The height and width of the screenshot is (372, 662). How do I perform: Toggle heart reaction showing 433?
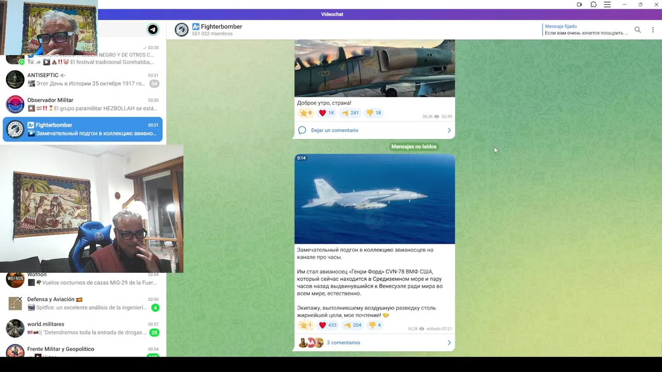[327, 325]
